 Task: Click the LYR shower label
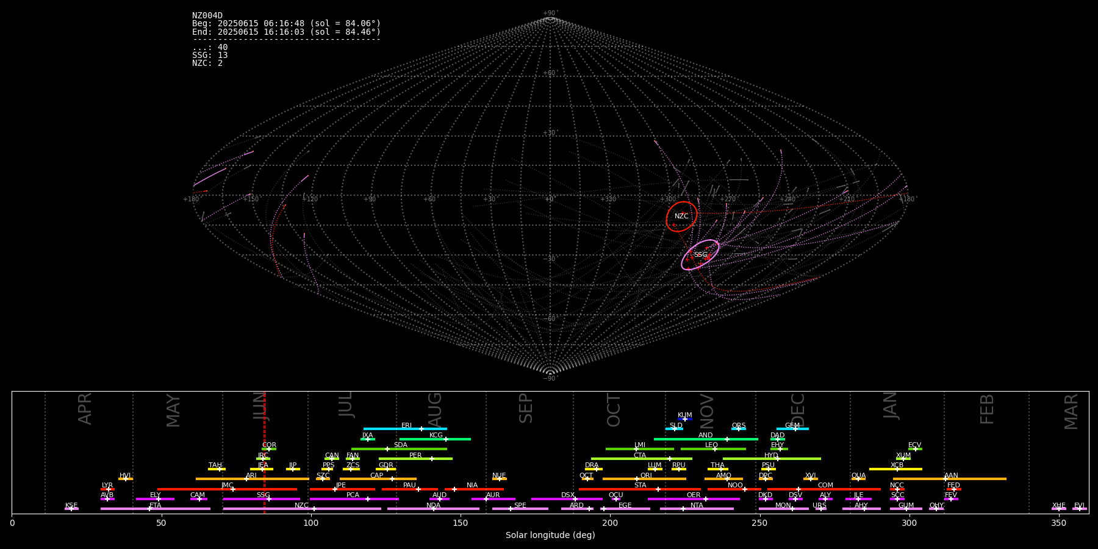[x=107, y=486]
